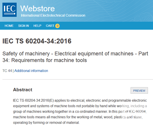This screenshot has height=128, width=153.
Task: Click the abstract line ending with 'removal of material'
Action: coord(46,123)
